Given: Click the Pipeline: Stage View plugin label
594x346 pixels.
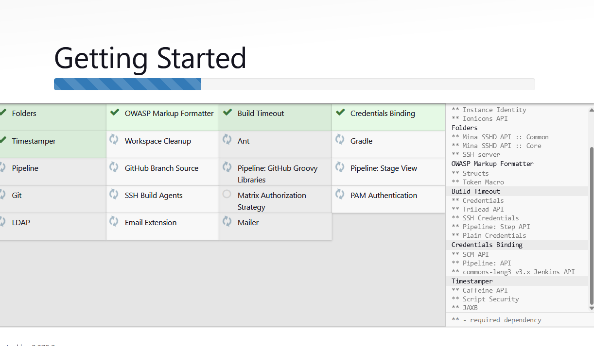Looking at the screenshot, I should tap(384, 167).
